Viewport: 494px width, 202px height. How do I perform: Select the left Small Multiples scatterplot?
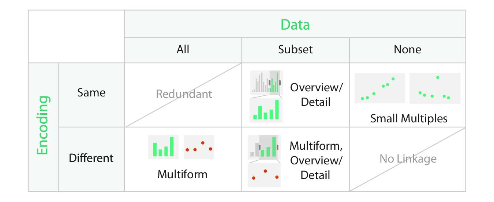tap(379, 88)
